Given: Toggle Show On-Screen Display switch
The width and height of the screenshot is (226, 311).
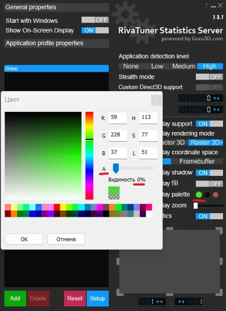Looking at the screenshot, I should point(95,30).
